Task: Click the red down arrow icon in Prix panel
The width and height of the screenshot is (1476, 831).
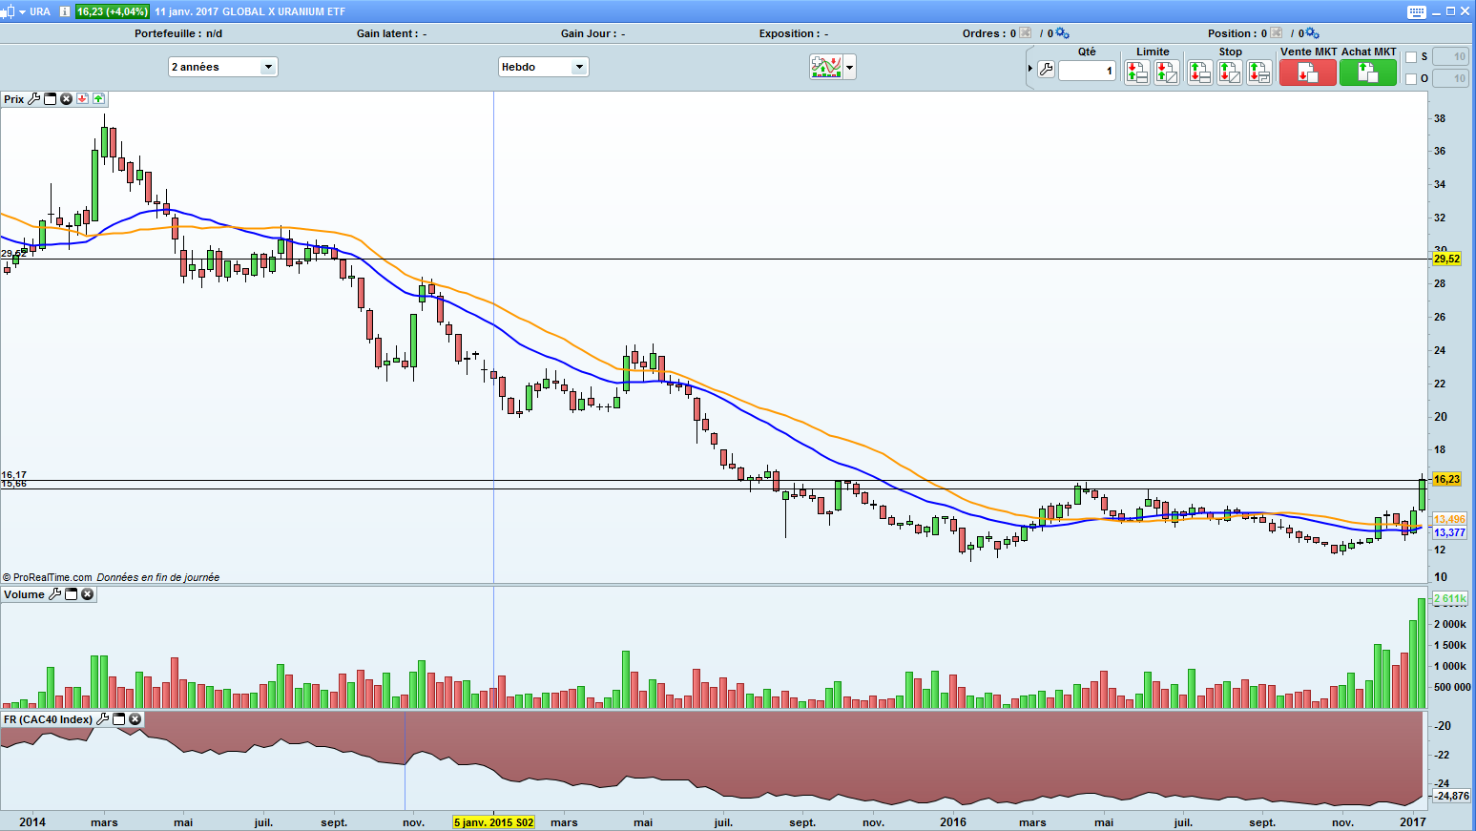Action: coord(83,99)
